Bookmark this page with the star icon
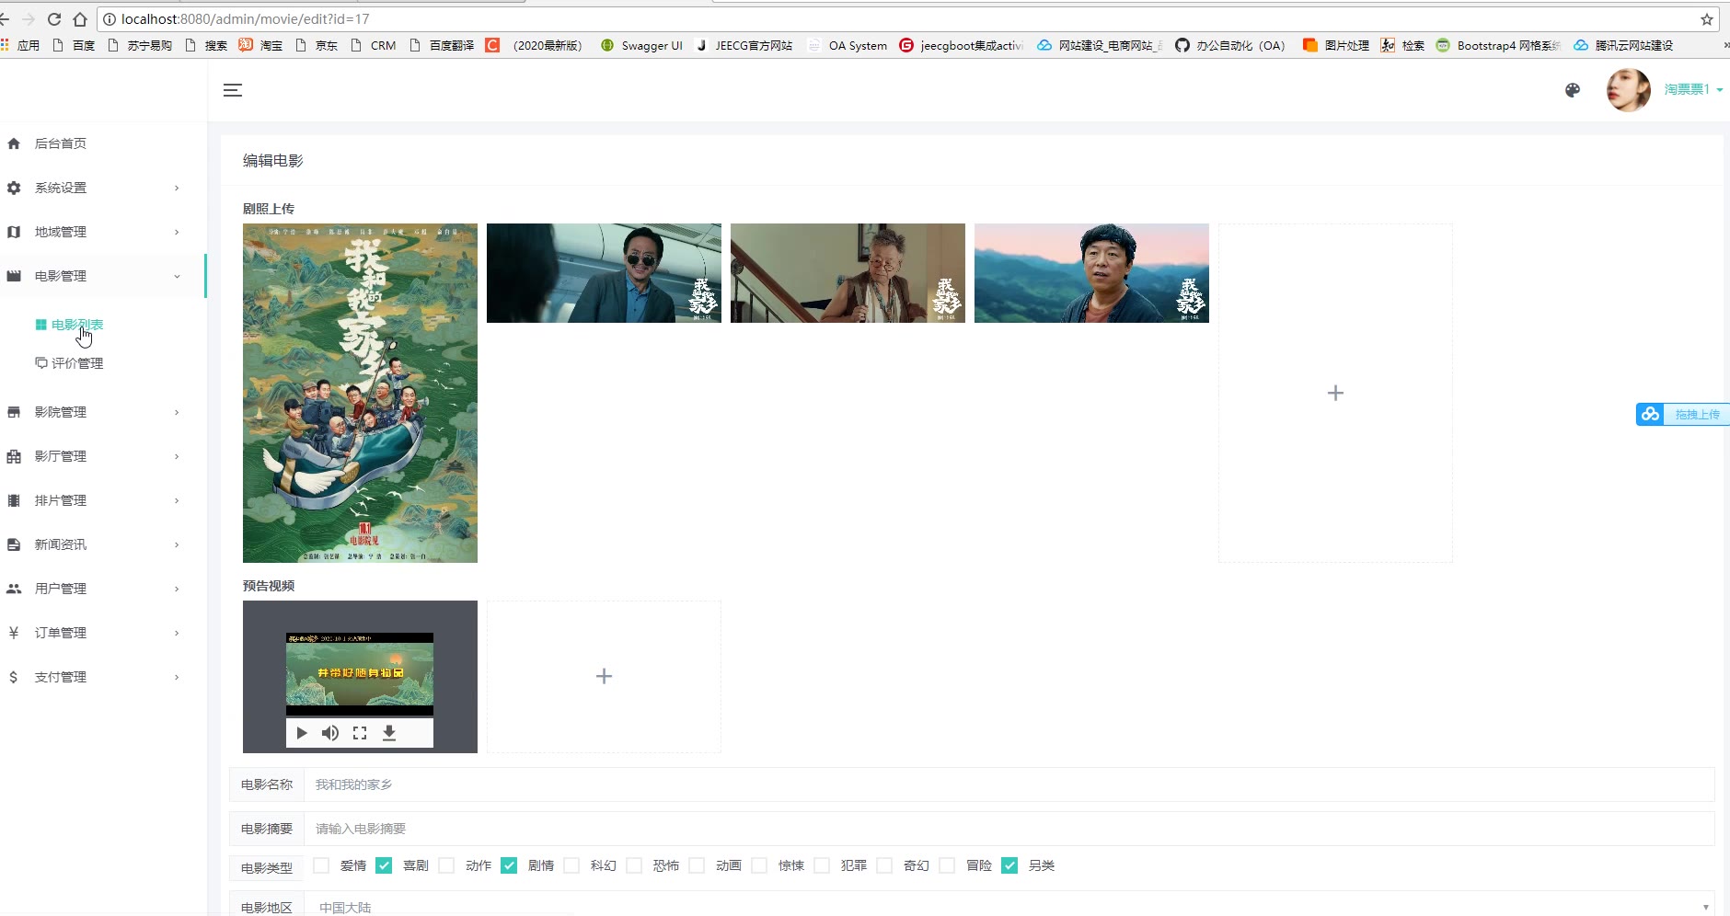The height and width of the screenshot is (916, 1730). pyautogui.click(x=1707, y=19)
